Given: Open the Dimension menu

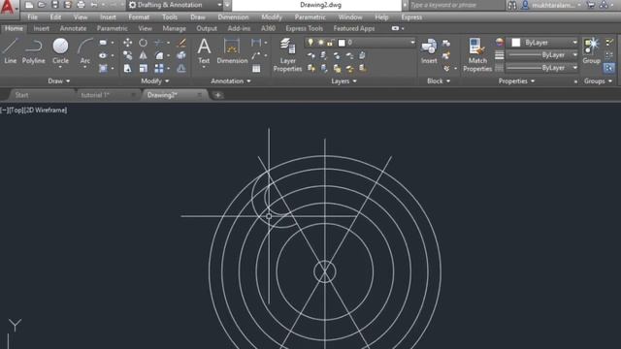Looking at the screenshot, I should tap(233, 17).
